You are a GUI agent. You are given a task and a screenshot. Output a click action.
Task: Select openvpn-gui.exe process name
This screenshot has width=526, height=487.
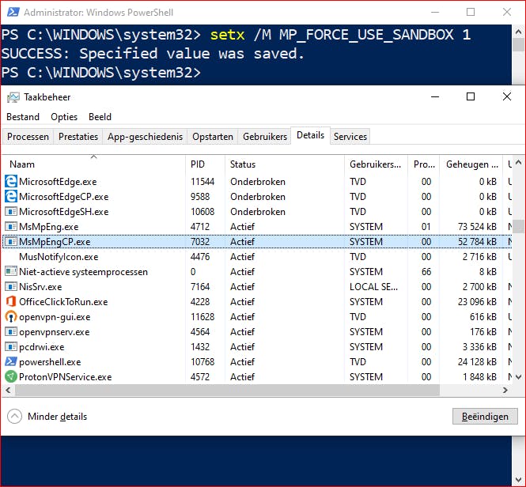coord(55,316)
